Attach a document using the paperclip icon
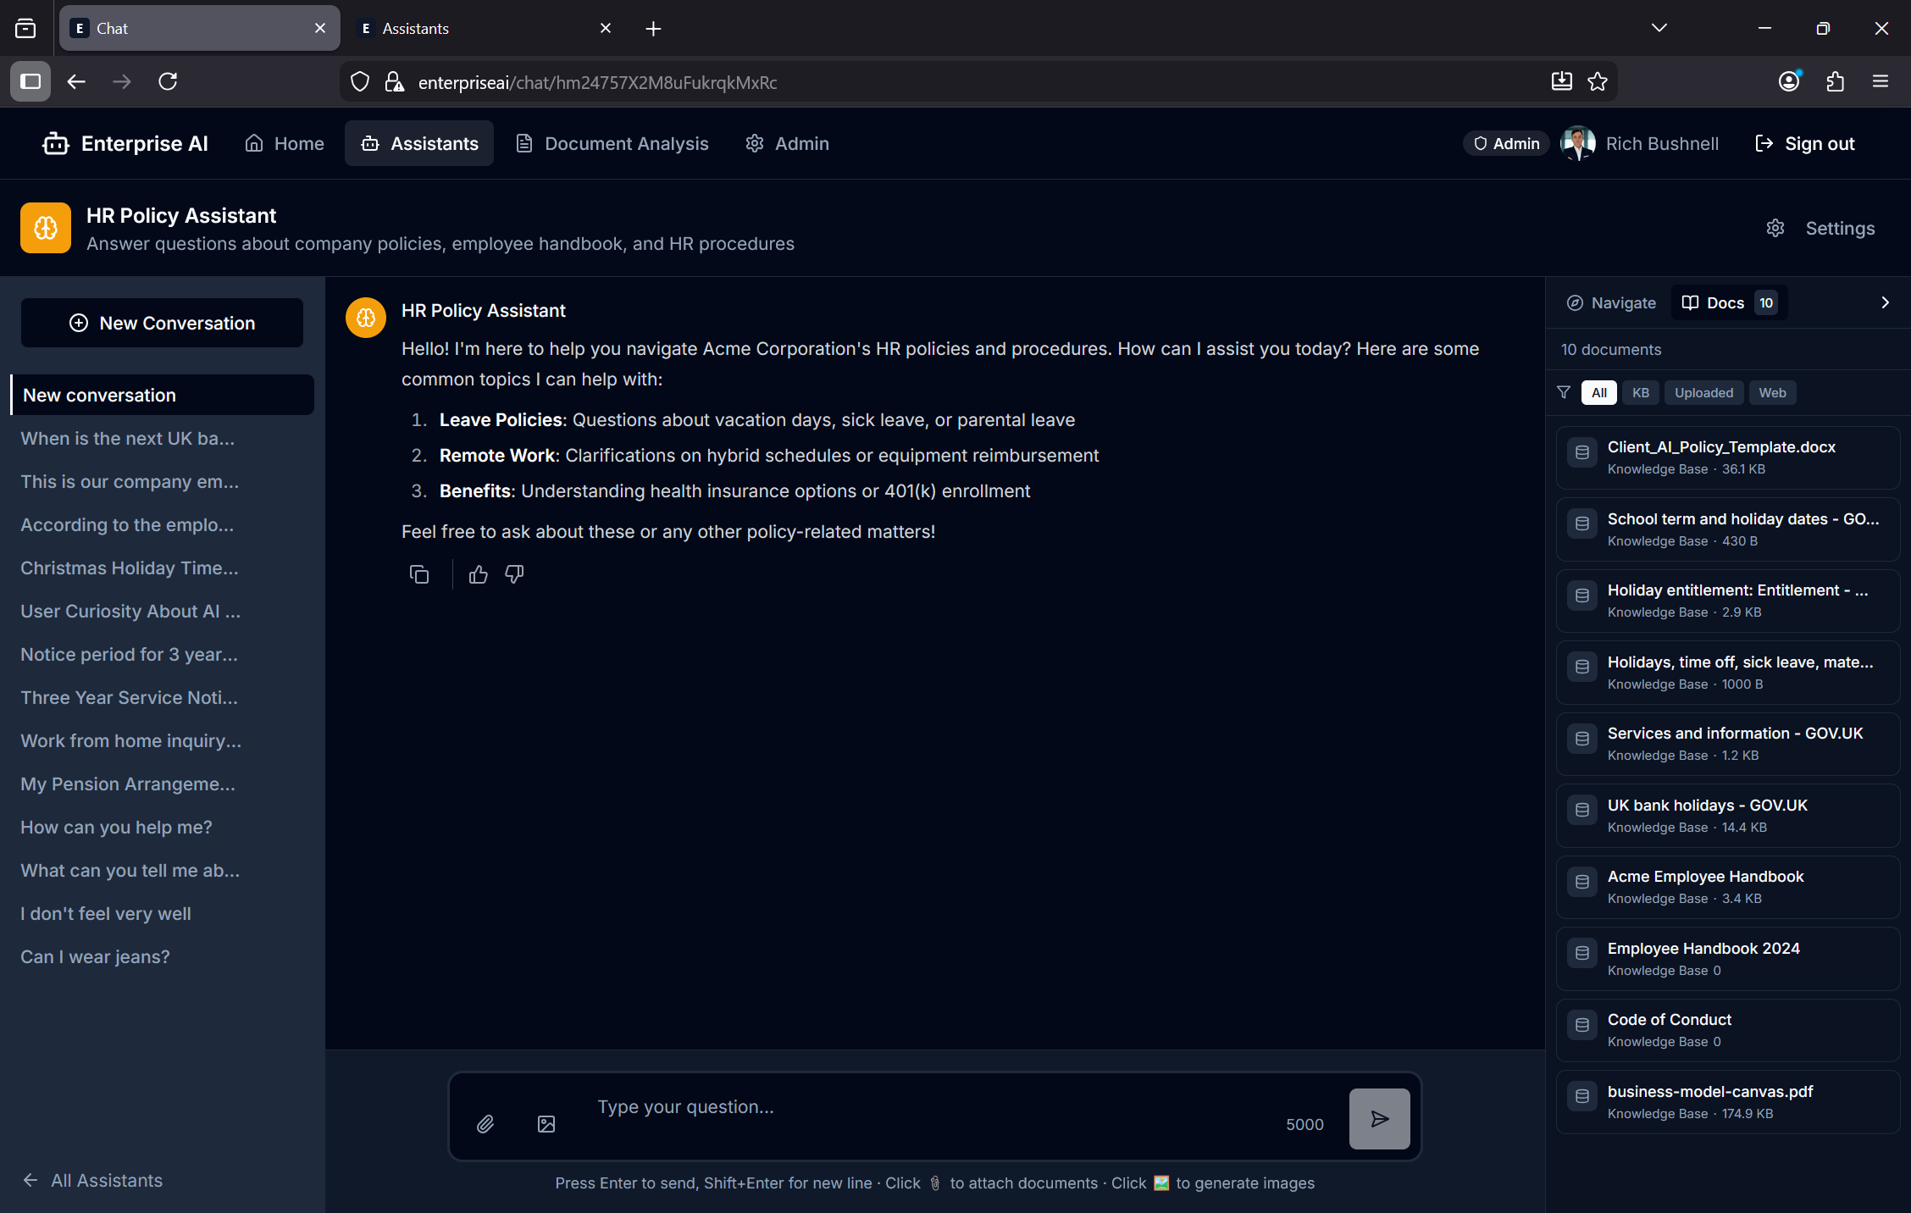The height and width of the screenshot is (1213, 1911). (x=485, y=1123)
